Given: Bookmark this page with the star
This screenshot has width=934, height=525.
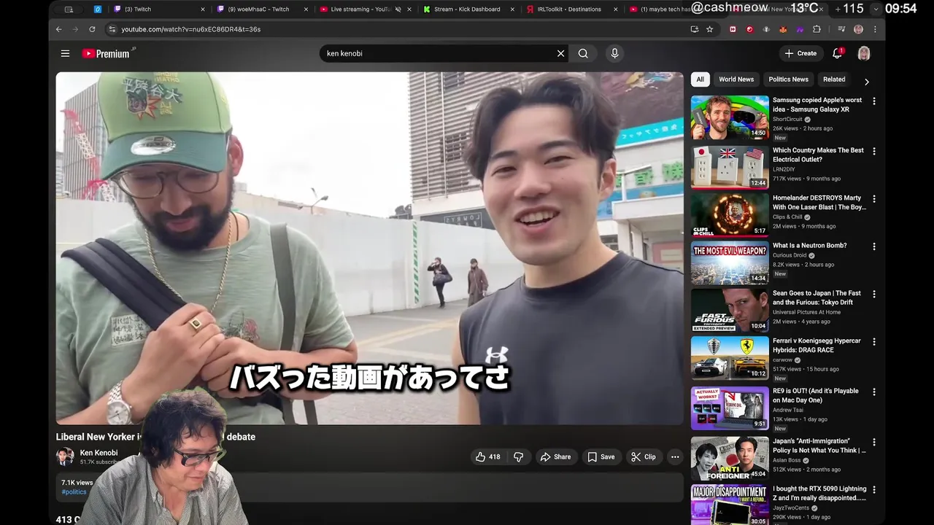Looking at the screenshot, I should click(x=709, y=29).
